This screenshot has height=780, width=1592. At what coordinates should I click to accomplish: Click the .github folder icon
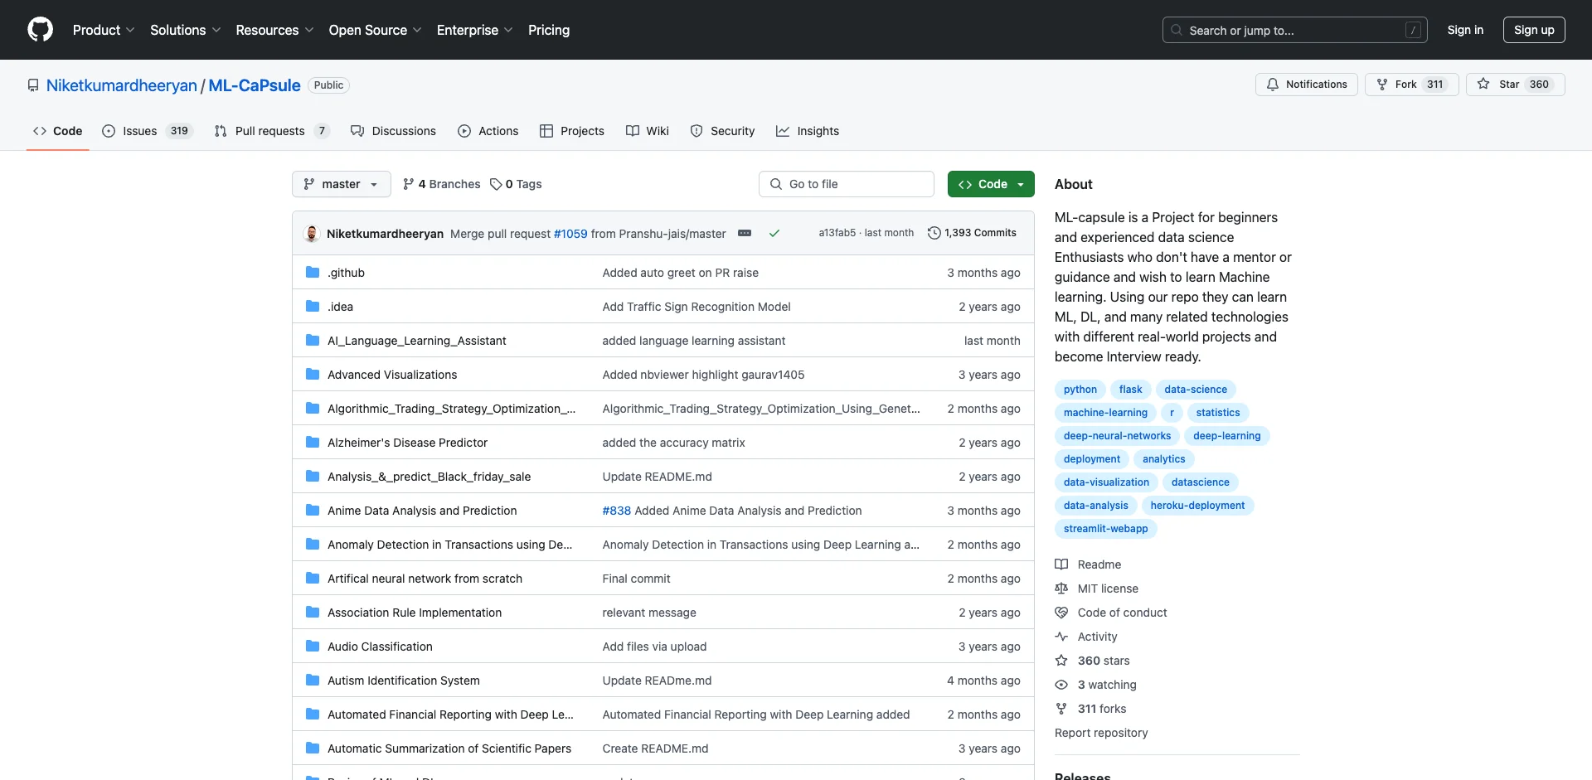coord(313,273)
